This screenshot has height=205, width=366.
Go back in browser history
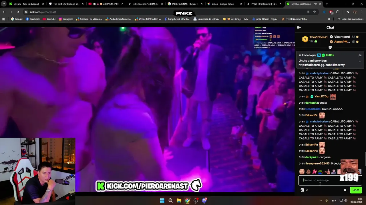point(4,12)
